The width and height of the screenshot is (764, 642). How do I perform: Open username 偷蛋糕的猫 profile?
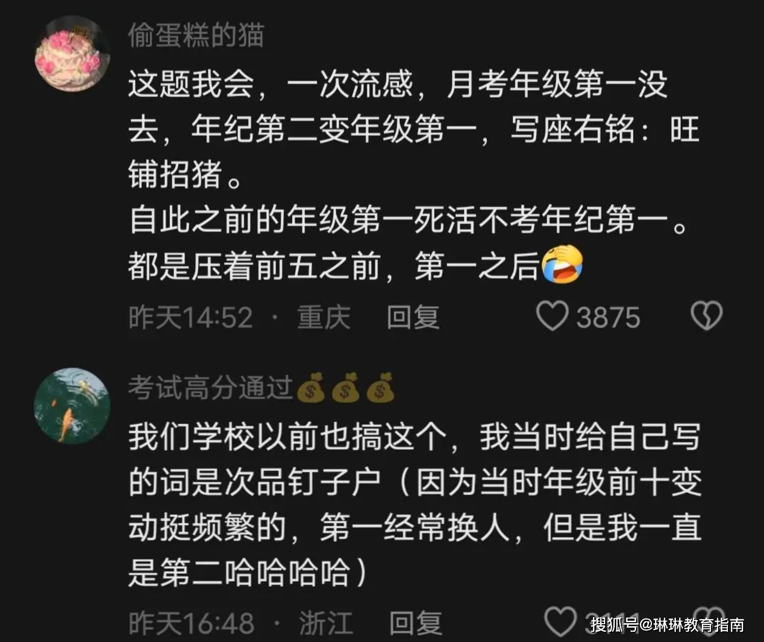tap(196, 35)
